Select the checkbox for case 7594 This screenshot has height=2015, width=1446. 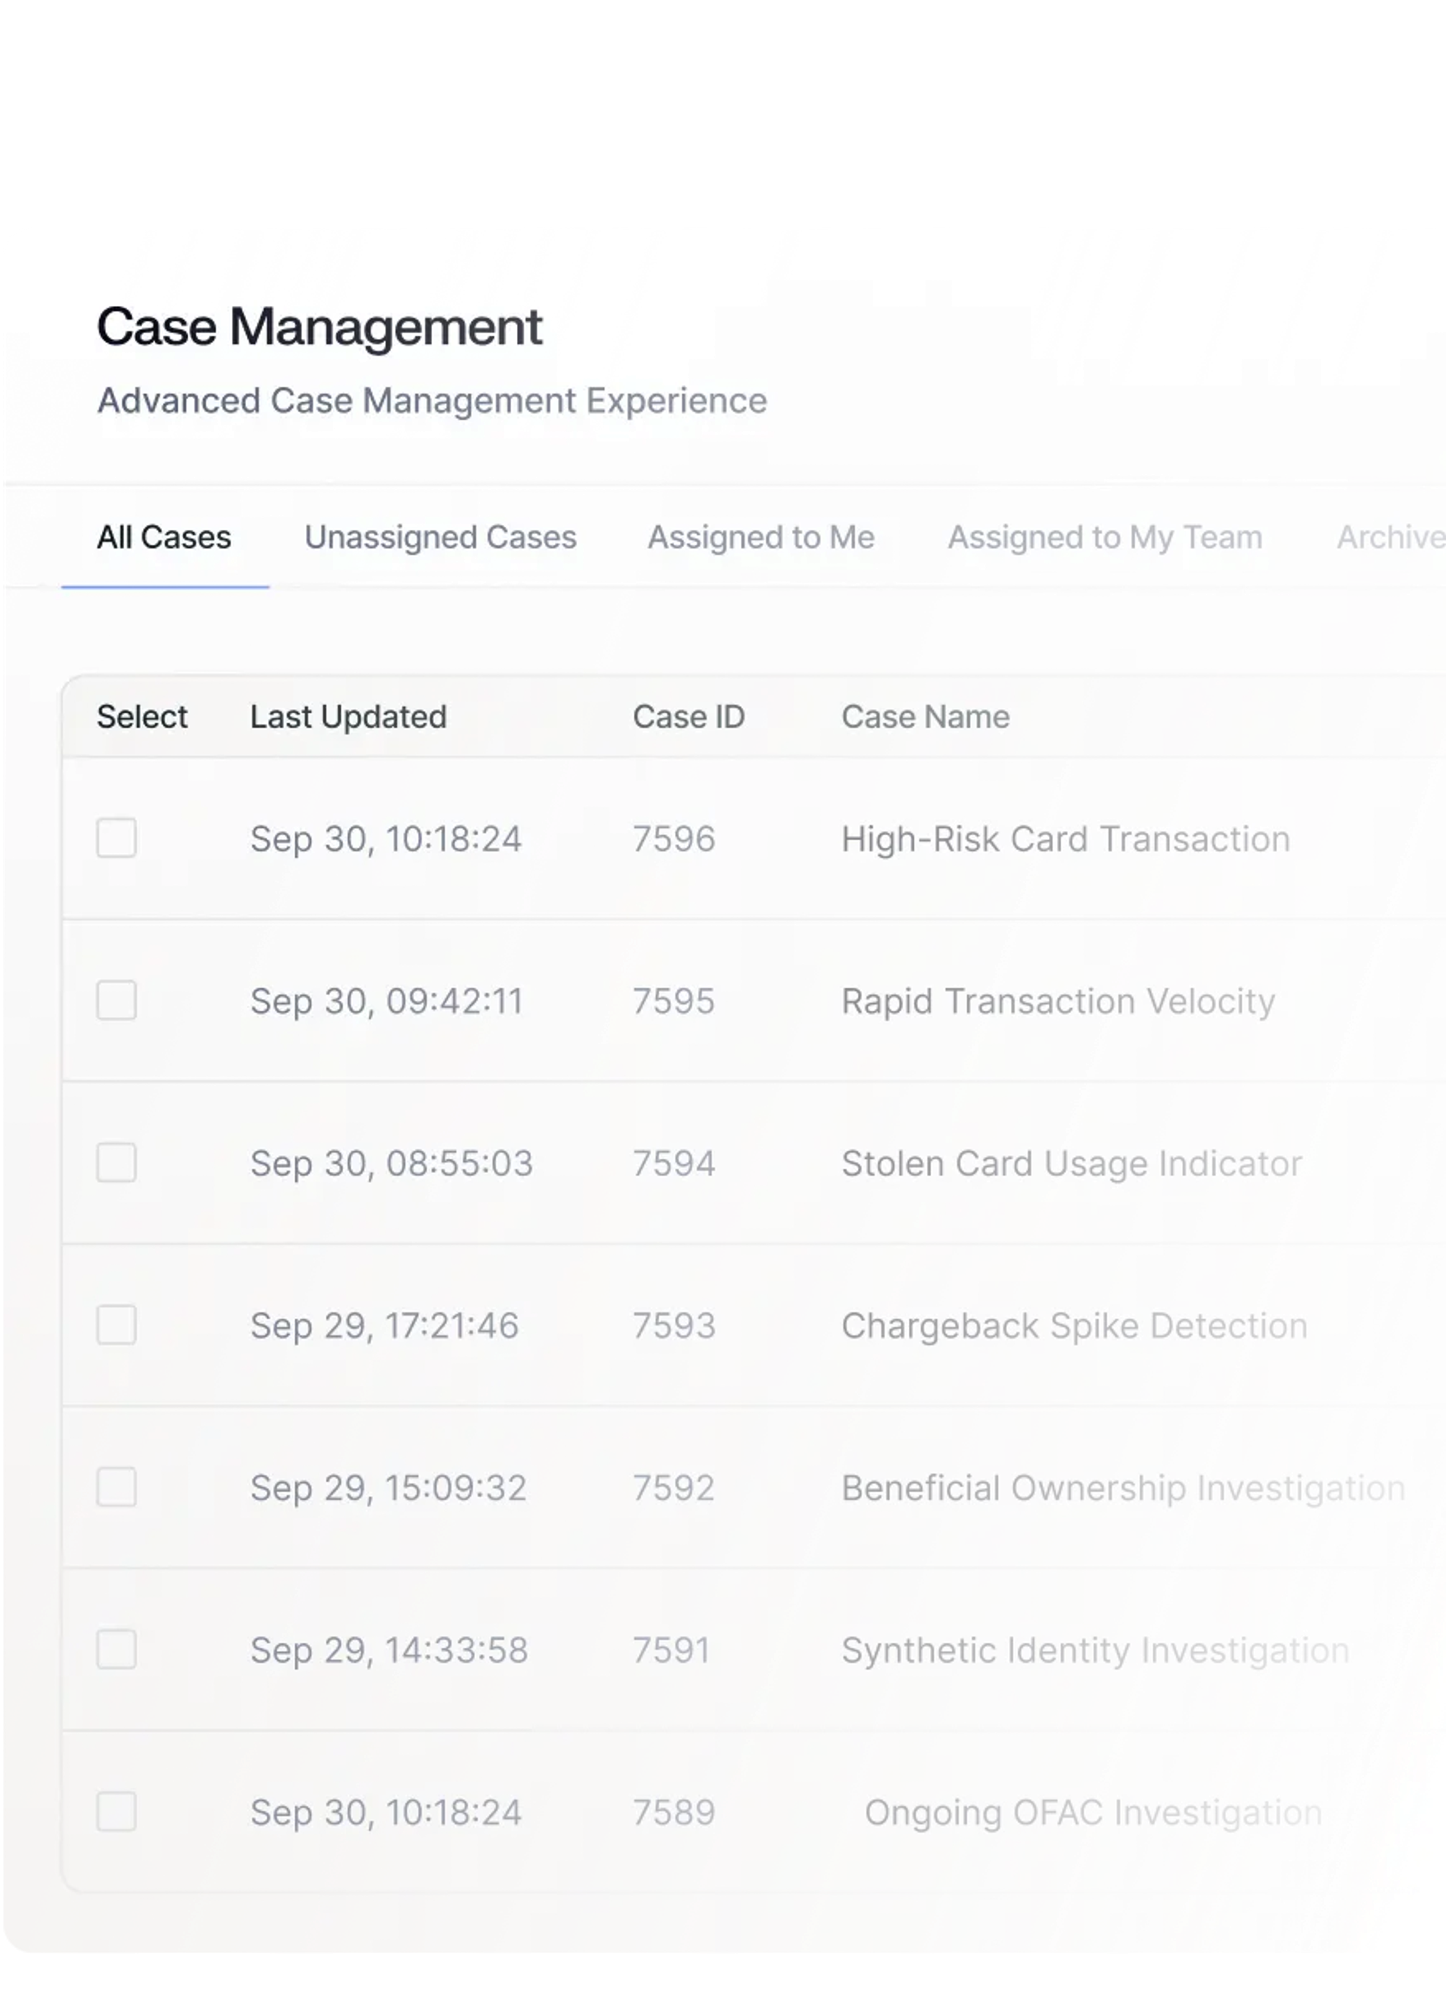(116, 1162)
